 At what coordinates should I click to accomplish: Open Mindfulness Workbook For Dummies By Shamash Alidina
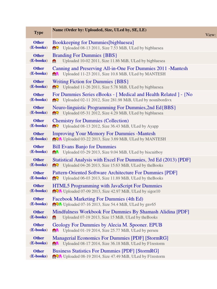(x=121, y=212)
